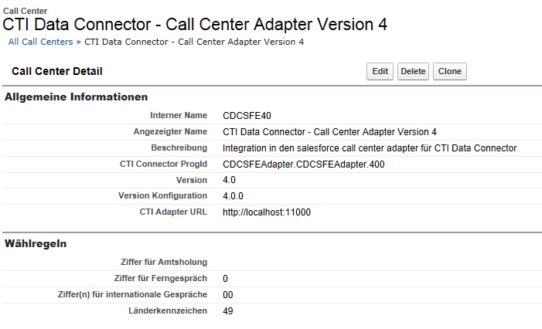542x329 pixels.
Task: Click the Angezeigter Name field value
Action: coord(329,132)
